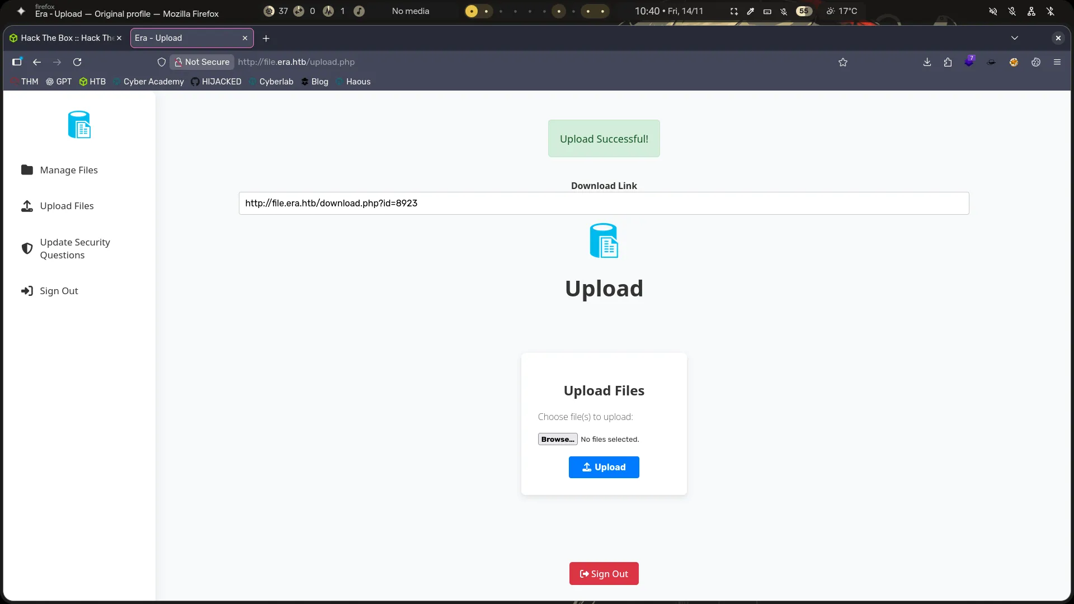Open a new tab with plus

pyautogui.click(x=266, y=38)
